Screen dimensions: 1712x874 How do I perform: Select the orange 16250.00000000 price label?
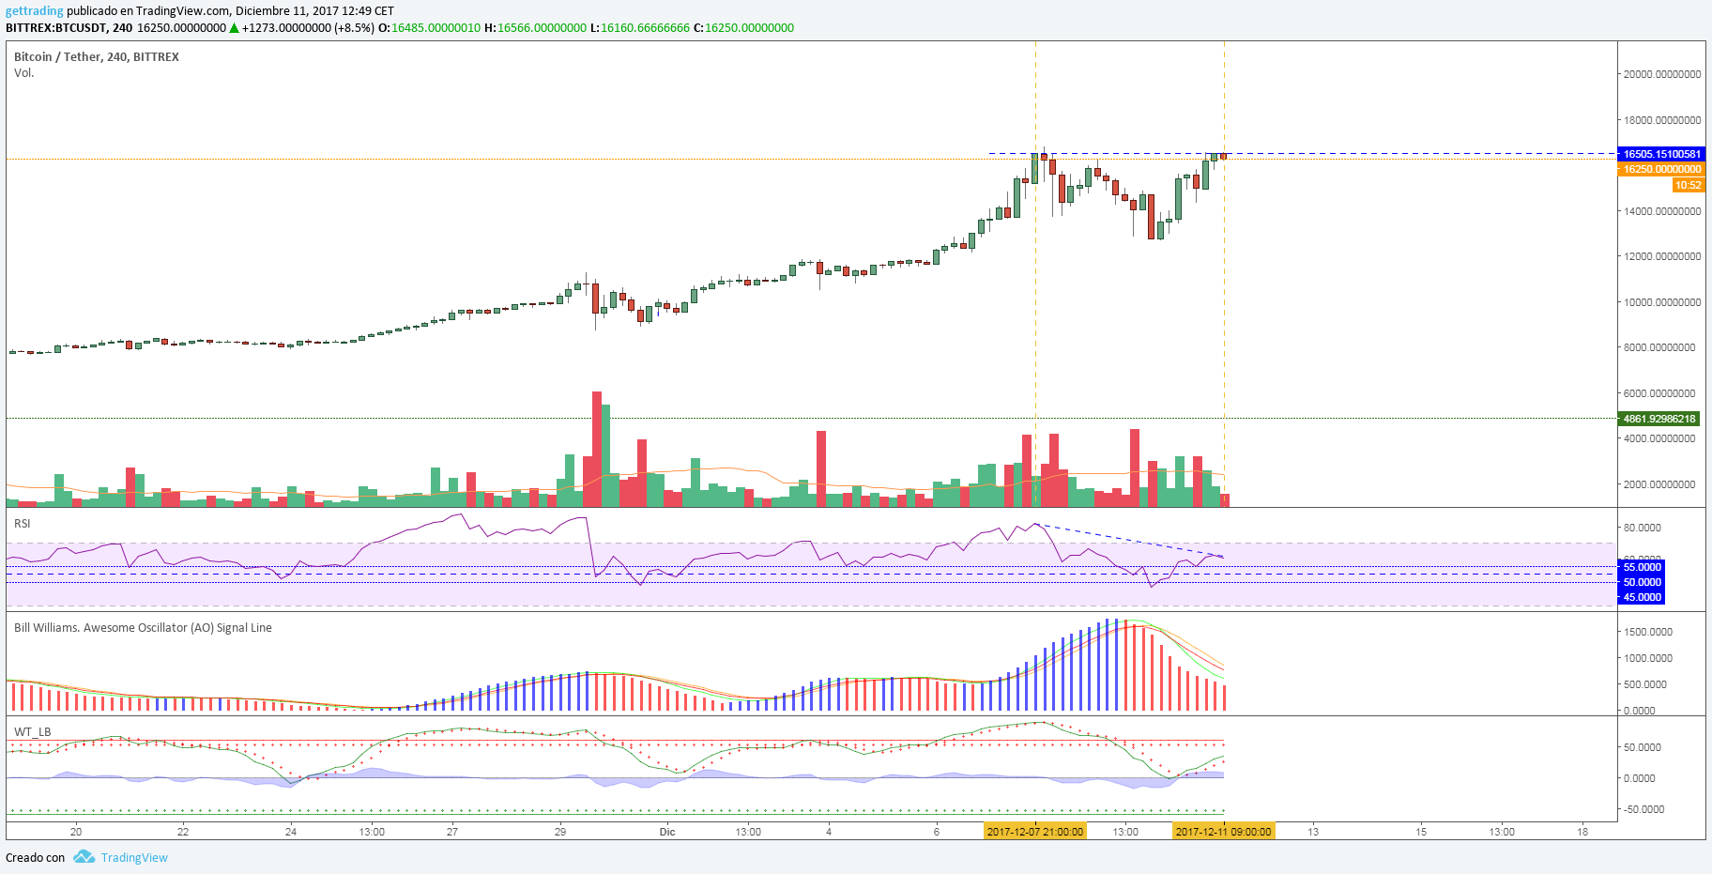coord(1661,169)
